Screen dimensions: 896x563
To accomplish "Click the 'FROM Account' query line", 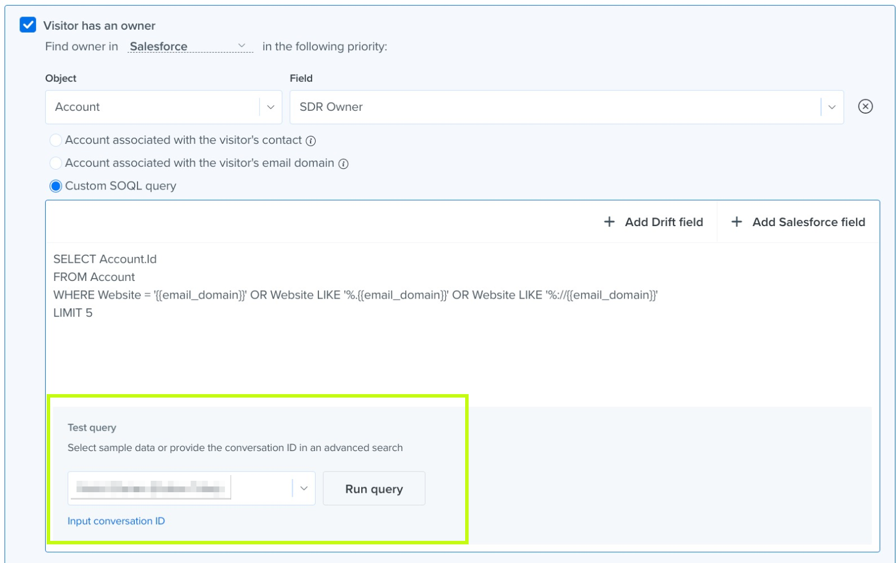I will point(94,277).
